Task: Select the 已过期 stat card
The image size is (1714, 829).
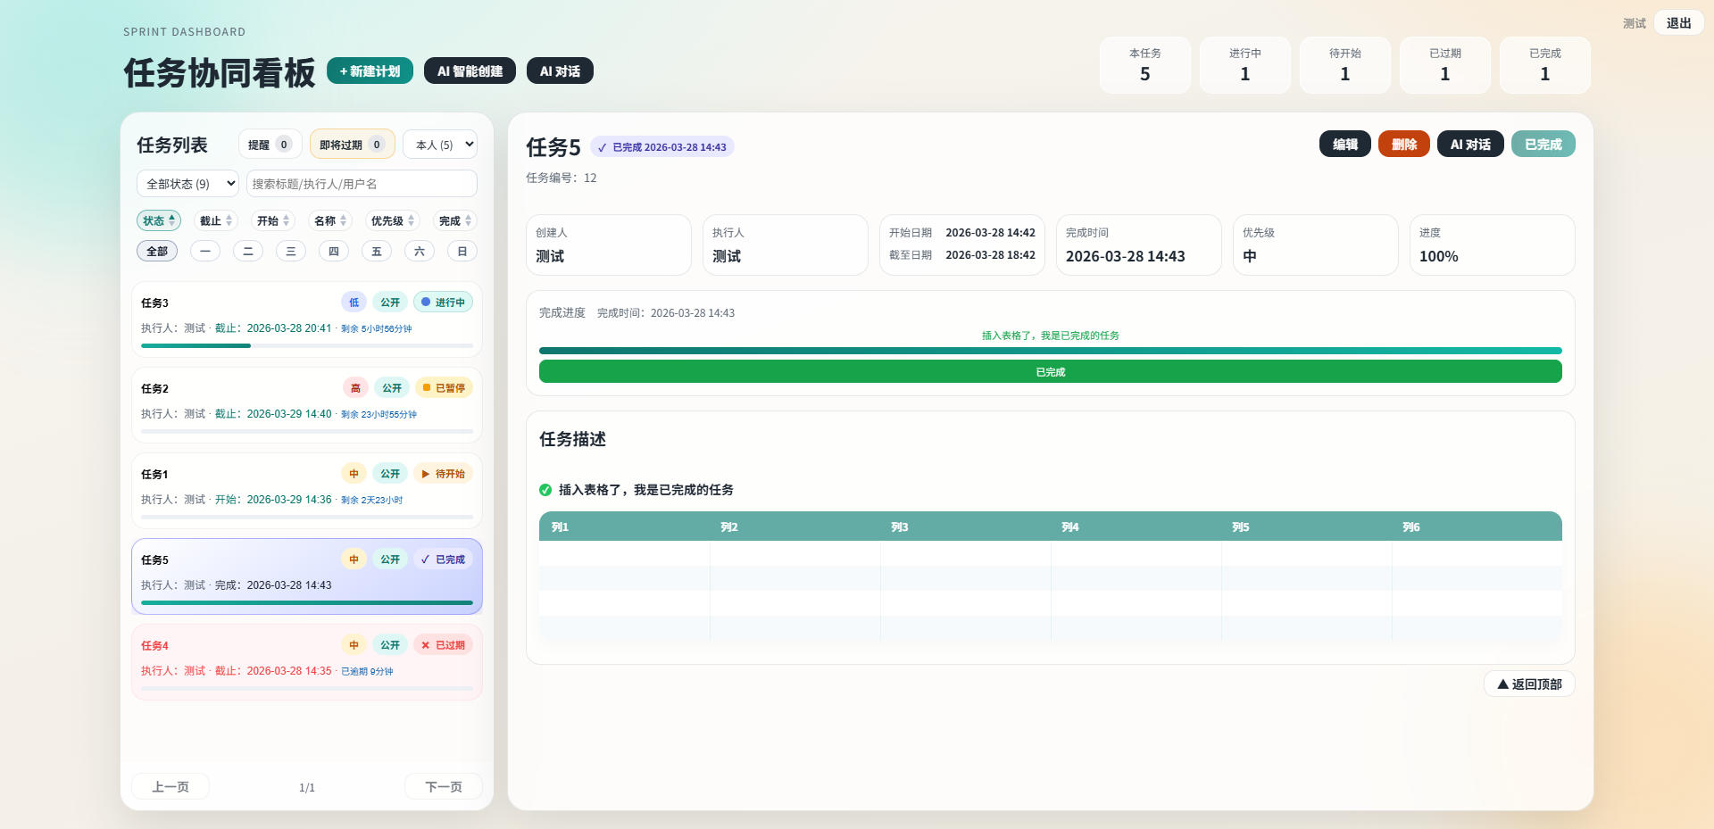Action: (x=1444, y=65)
